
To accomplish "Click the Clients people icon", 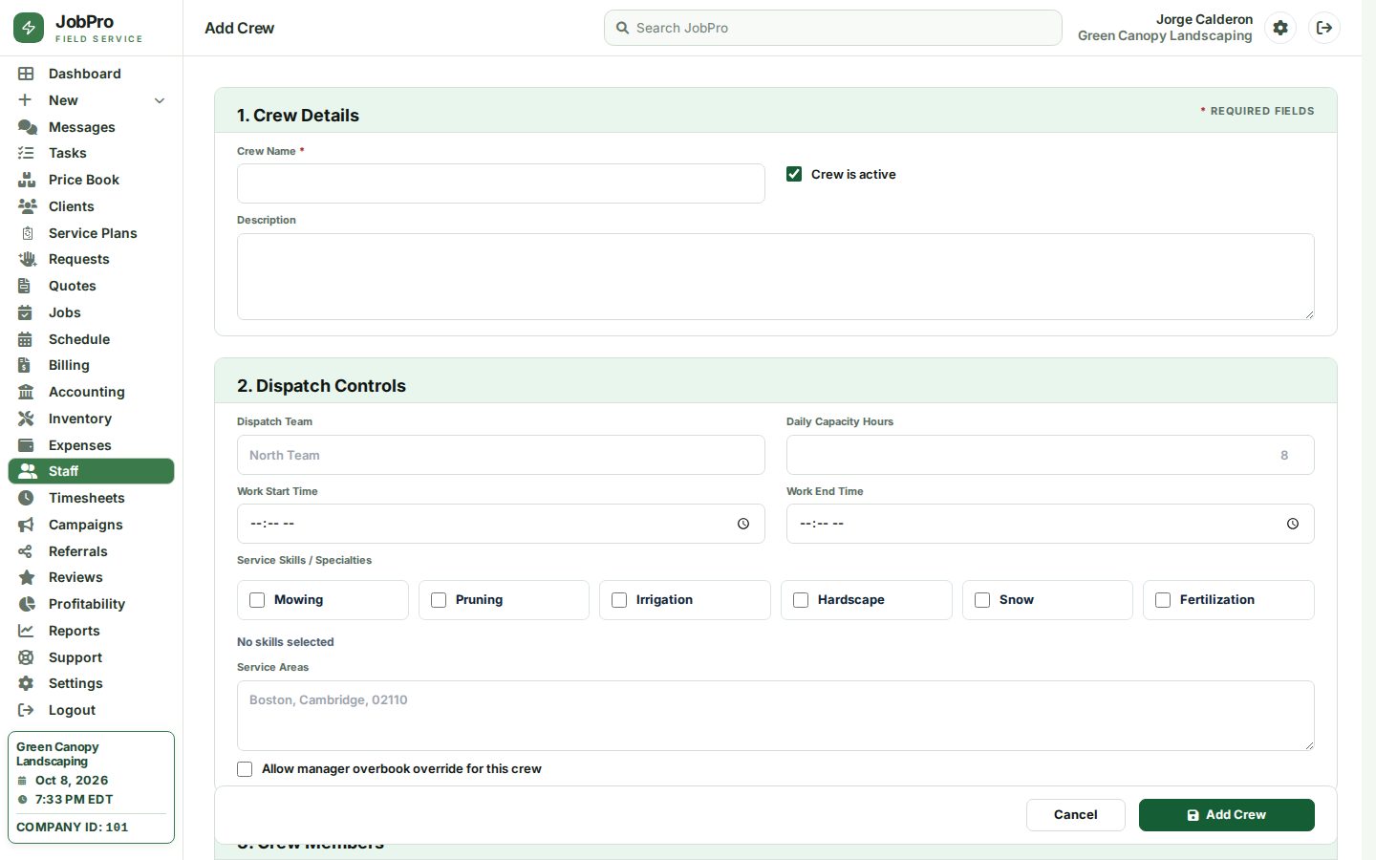I will click(27, 206).
